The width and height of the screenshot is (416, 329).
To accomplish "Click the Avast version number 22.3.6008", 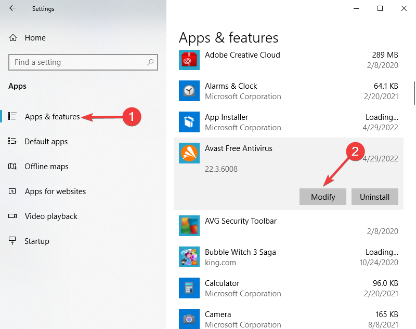I will point(222,169).
